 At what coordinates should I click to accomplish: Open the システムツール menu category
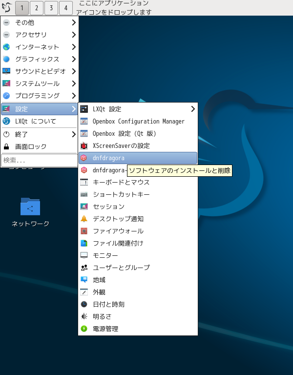(39, 83)
